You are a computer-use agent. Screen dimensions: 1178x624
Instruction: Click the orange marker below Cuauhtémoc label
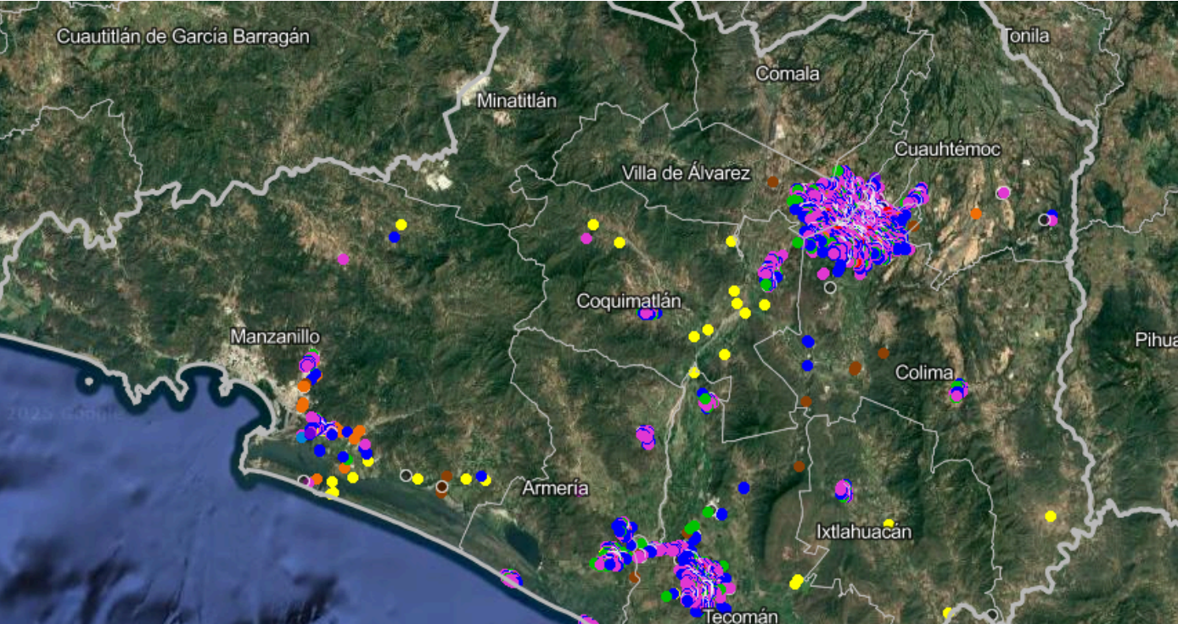976,214
